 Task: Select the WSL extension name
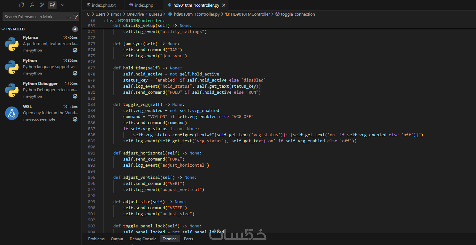(27, 107)
